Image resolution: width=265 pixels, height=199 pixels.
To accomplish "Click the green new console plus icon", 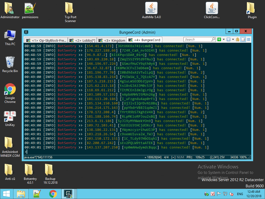I will pyautogui.click(x=219, y=39).
